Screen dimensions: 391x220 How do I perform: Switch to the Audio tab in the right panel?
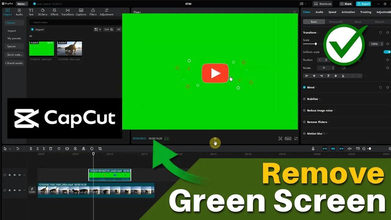pyautogui.click(x=319, y=12)
